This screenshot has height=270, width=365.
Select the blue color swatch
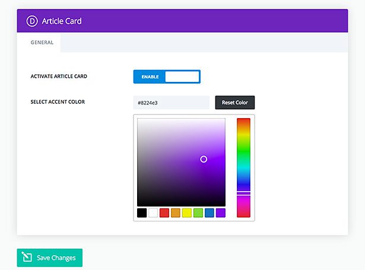210,212
